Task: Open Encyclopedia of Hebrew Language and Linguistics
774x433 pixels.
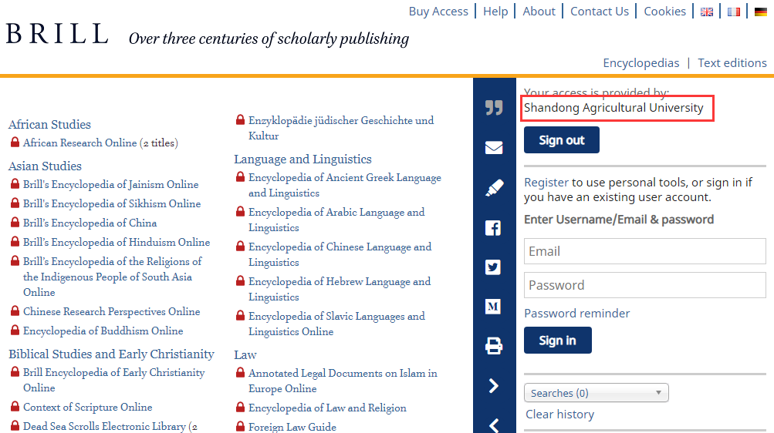Action: click(x=340, y=289)
